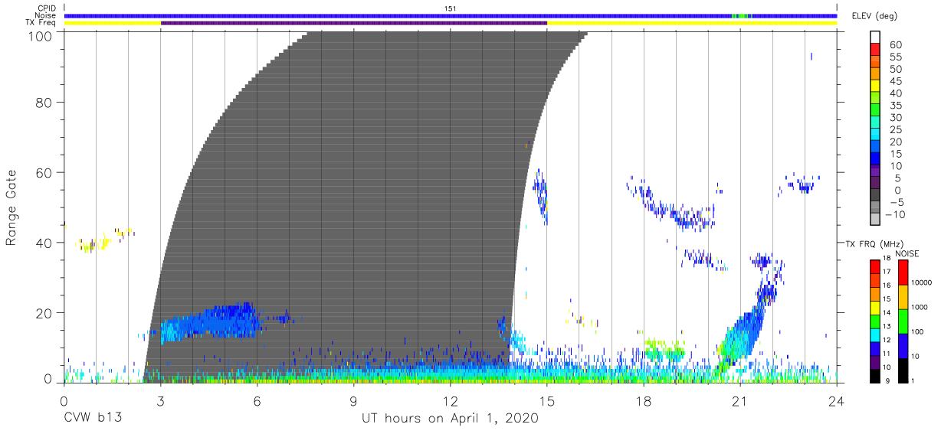This screenshot has height=434, width=941.
Task: Click the CPID label at top left
Action: pyautogui.click(x=45, y=8)
